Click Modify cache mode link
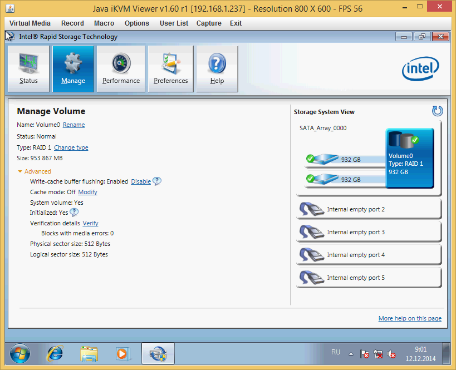 pos(87,192)
